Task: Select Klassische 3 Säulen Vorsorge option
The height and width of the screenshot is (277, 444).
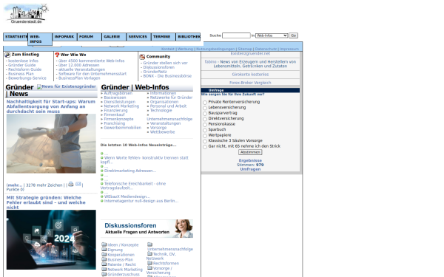Action: tap(205, 141)
